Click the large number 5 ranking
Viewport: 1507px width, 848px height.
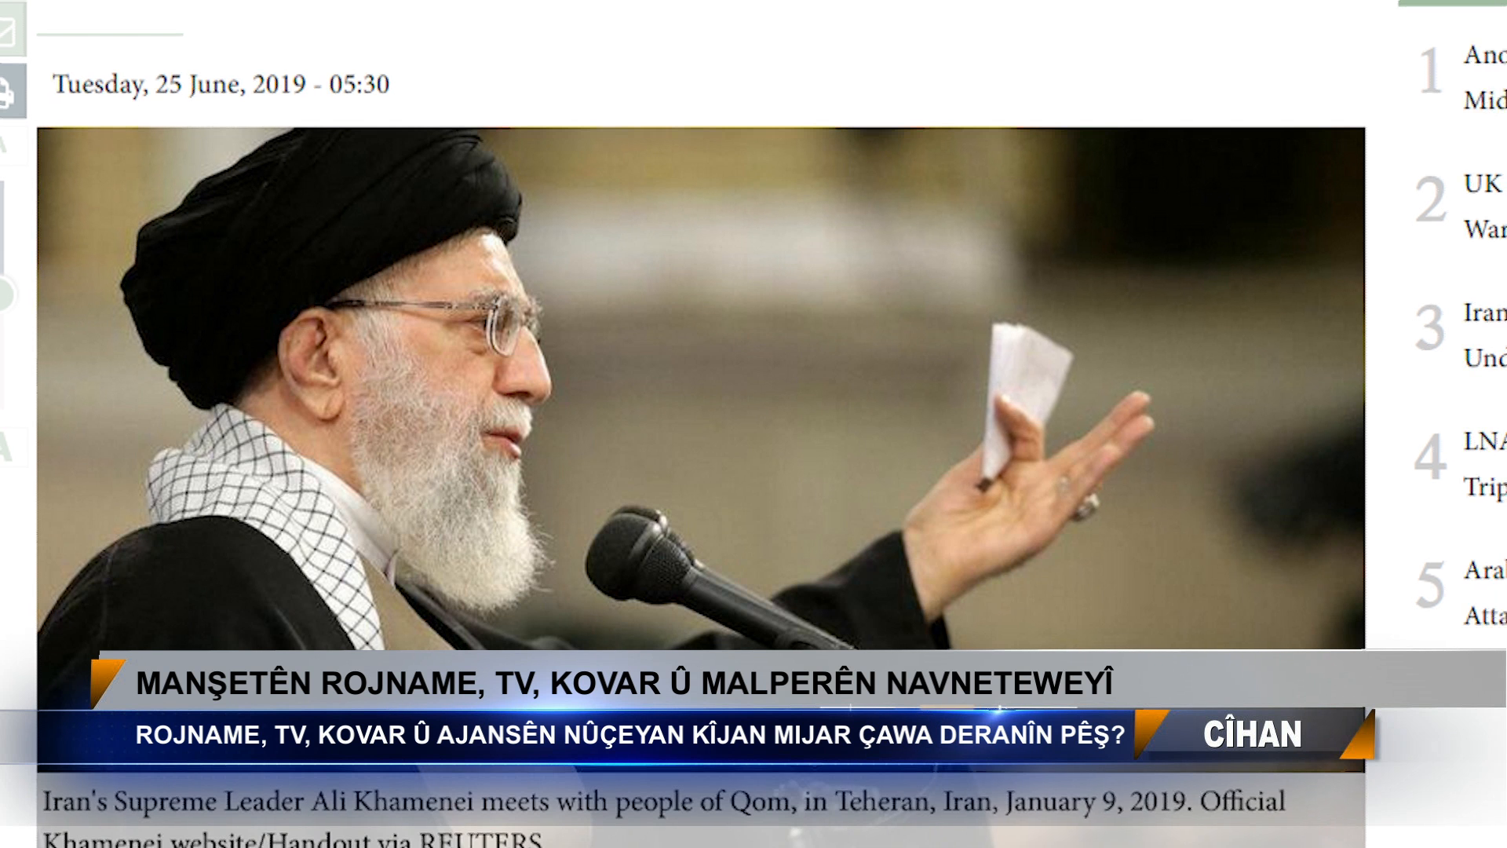pos(1430,586)
